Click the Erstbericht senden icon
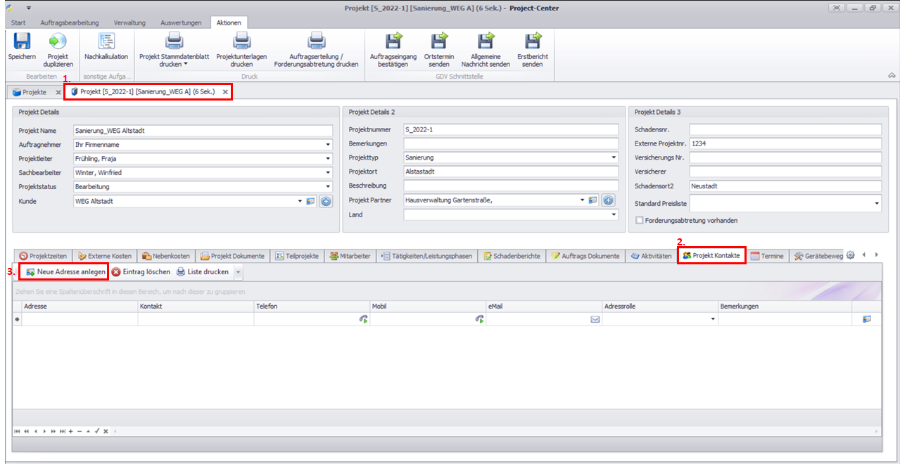Image resolution: width=900 pixels, height=464 pixels. click(532, 42)
